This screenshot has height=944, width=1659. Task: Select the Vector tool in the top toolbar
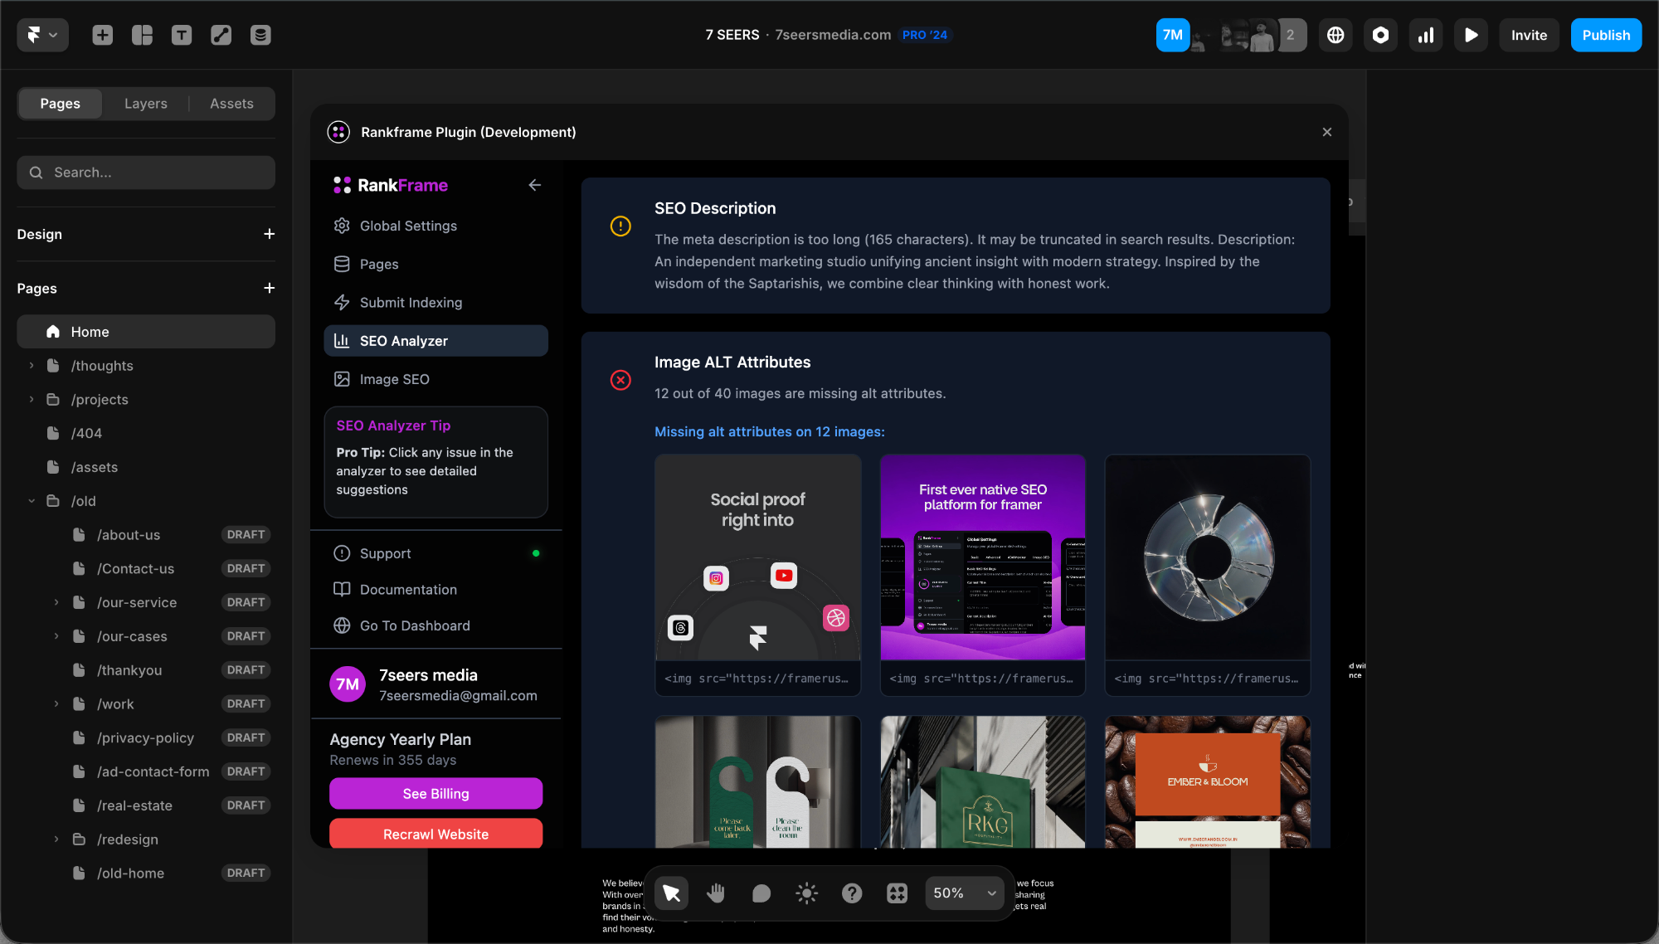[221, 35]
